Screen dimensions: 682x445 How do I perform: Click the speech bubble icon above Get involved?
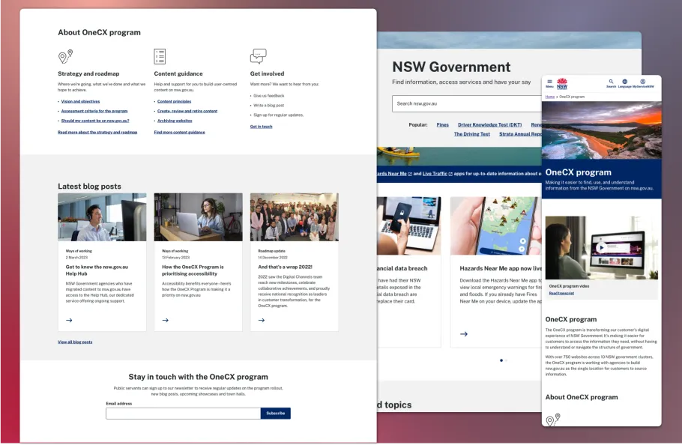(258, 55)
